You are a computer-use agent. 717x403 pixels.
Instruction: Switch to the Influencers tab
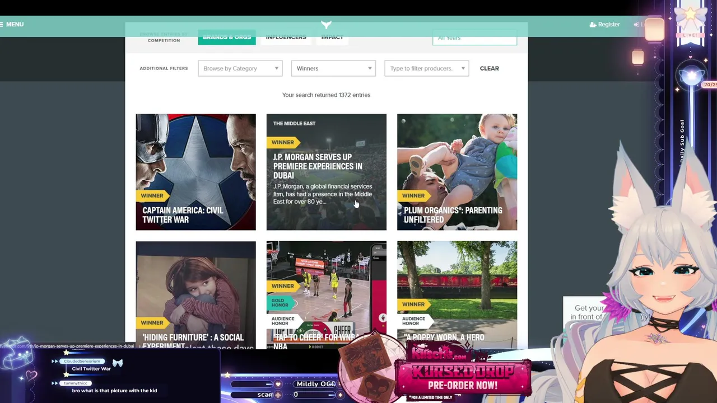(286, 38)
